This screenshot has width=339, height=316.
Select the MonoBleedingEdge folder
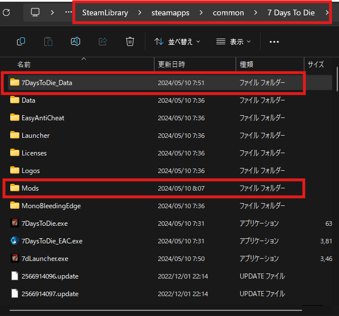click(x=170, y=206)
